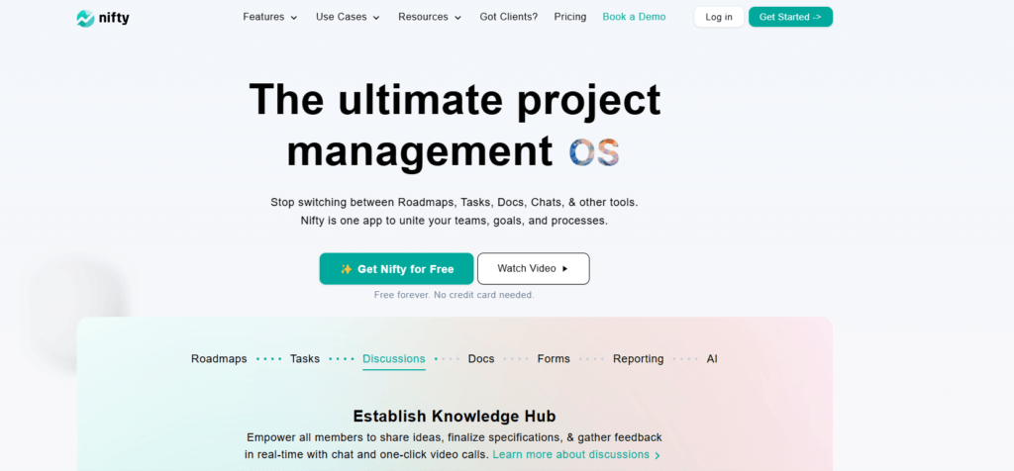Screen dimensions: 1014x471
Task: Open Learn more about discussions link
Action: coord(570,455)
